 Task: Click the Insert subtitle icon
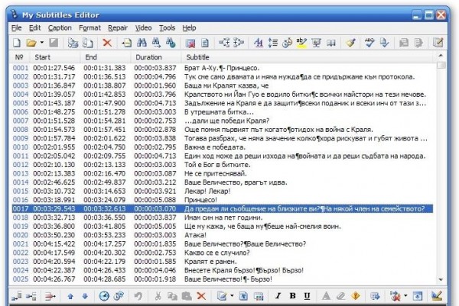[127, 43]
